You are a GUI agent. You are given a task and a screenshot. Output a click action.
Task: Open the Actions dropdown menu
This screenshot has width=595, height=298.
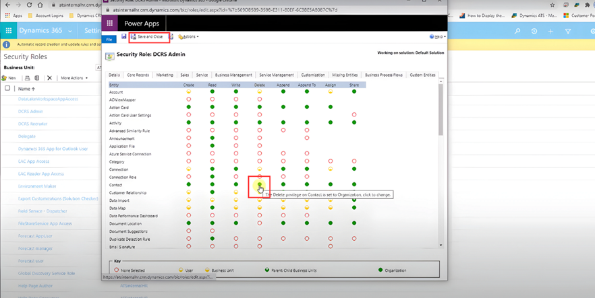(188, 37)
